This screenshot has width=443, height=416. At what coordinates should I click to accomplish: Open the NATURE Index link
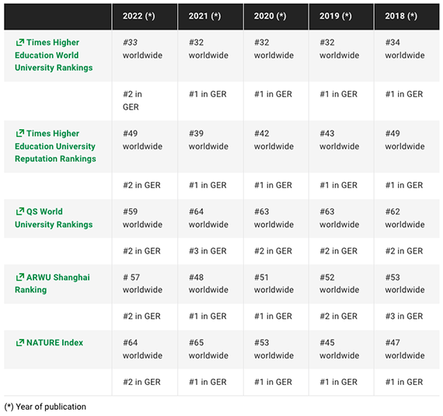tap(49, 343)
